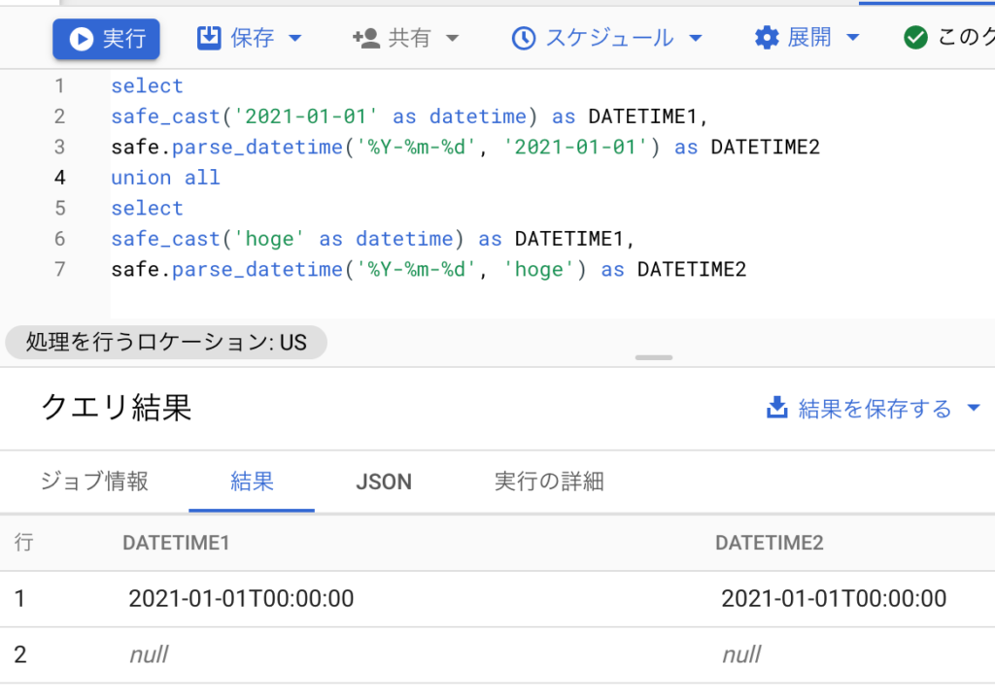995x700 pixels.
Task: Switch to the ジョブ情報 tab
Action: click(94, 482)
